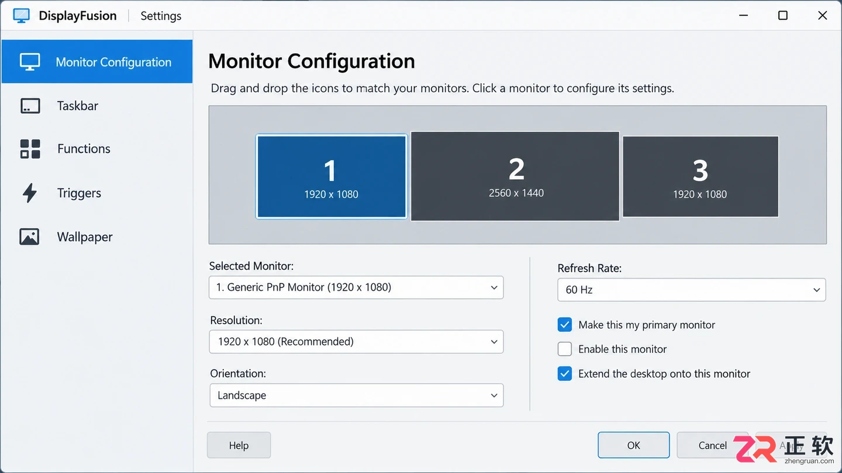Click Cancel to discard changes
842x473 pixels.
click(712, 446)
